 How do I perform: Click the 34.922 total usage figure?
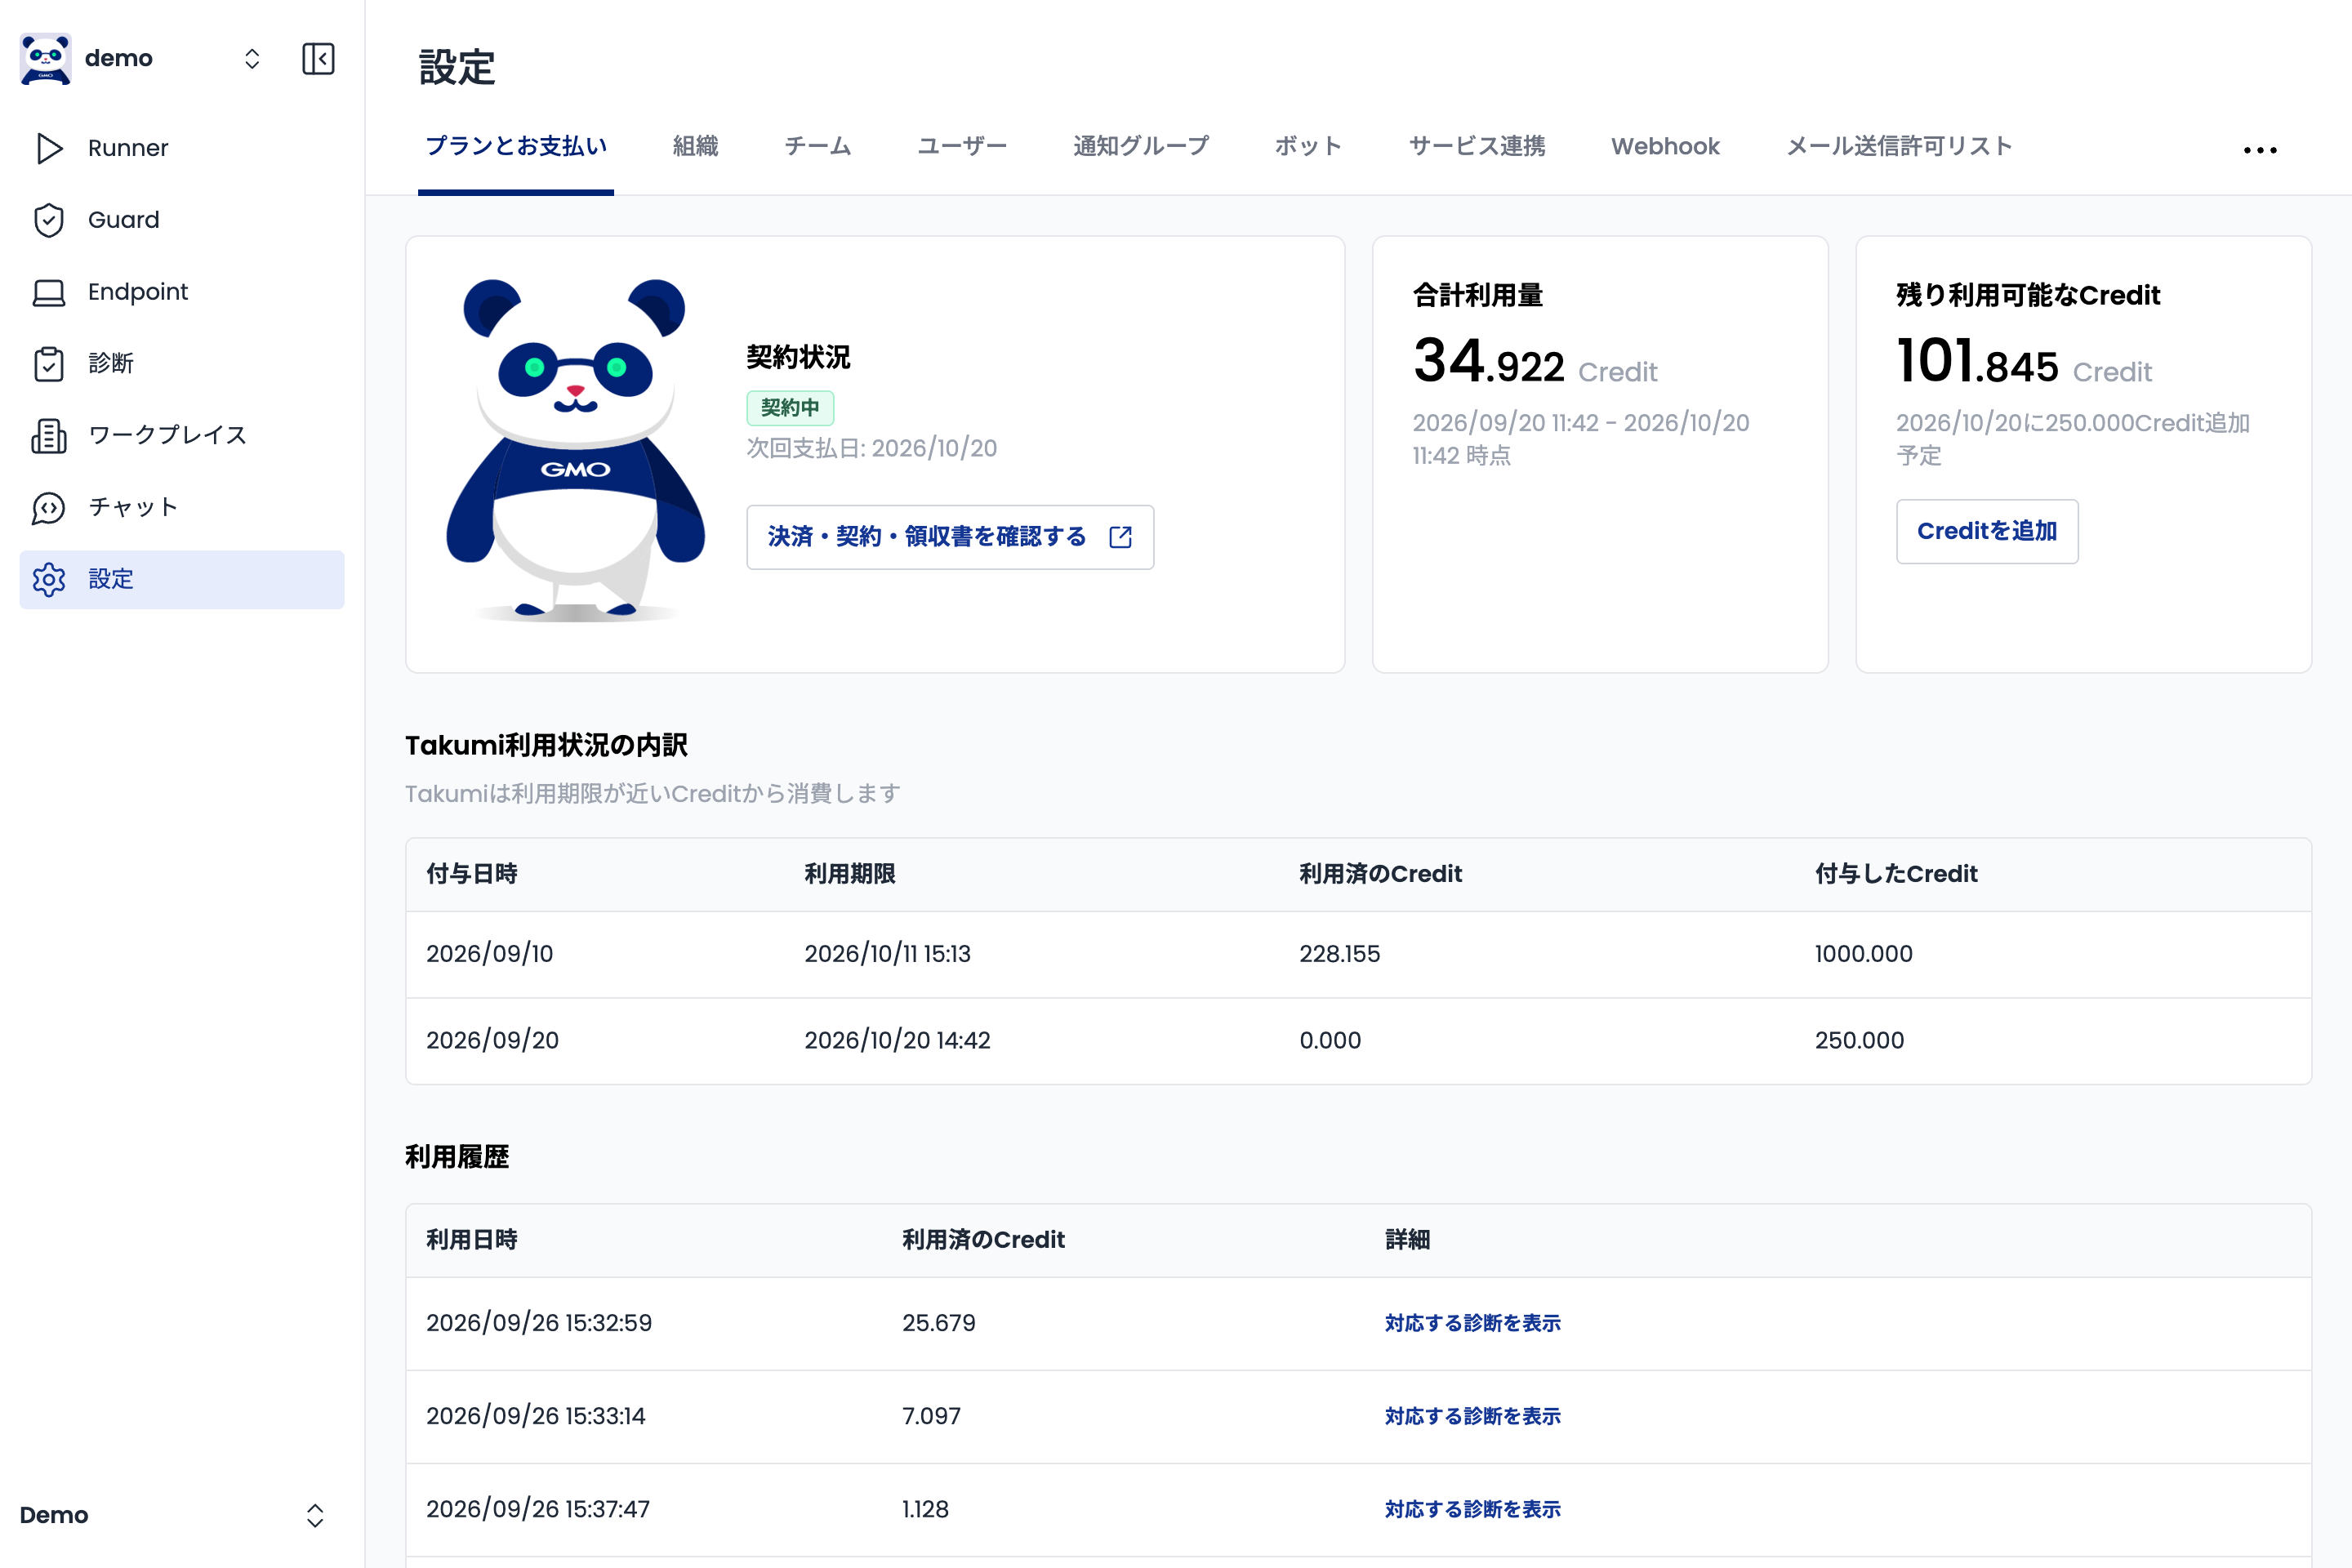[1488, 361]
